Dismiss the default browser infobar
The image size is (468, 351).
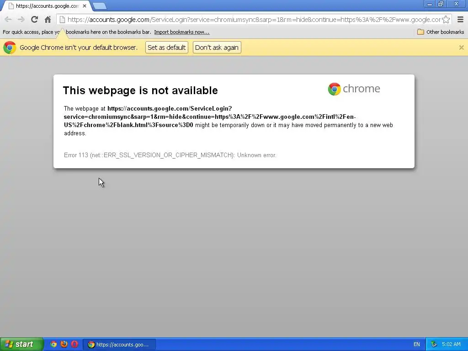(462, 48)
